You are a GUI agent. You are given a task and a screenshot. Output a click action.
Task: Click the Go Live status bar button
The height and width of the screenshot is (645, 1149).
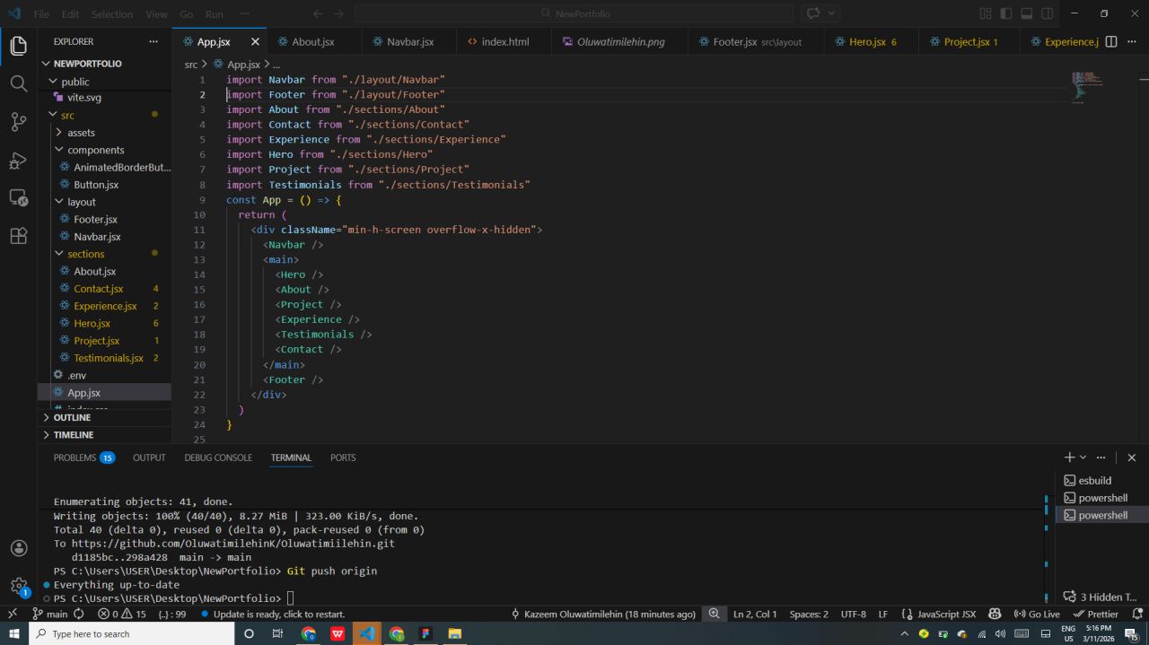tap(1037, 614)
